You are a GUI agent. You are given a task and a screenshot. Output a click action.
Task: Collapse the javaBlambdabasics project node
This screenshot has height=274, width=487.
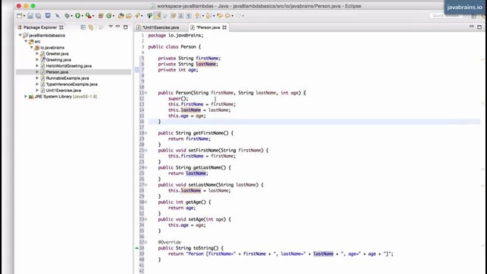tap(21, 35)
